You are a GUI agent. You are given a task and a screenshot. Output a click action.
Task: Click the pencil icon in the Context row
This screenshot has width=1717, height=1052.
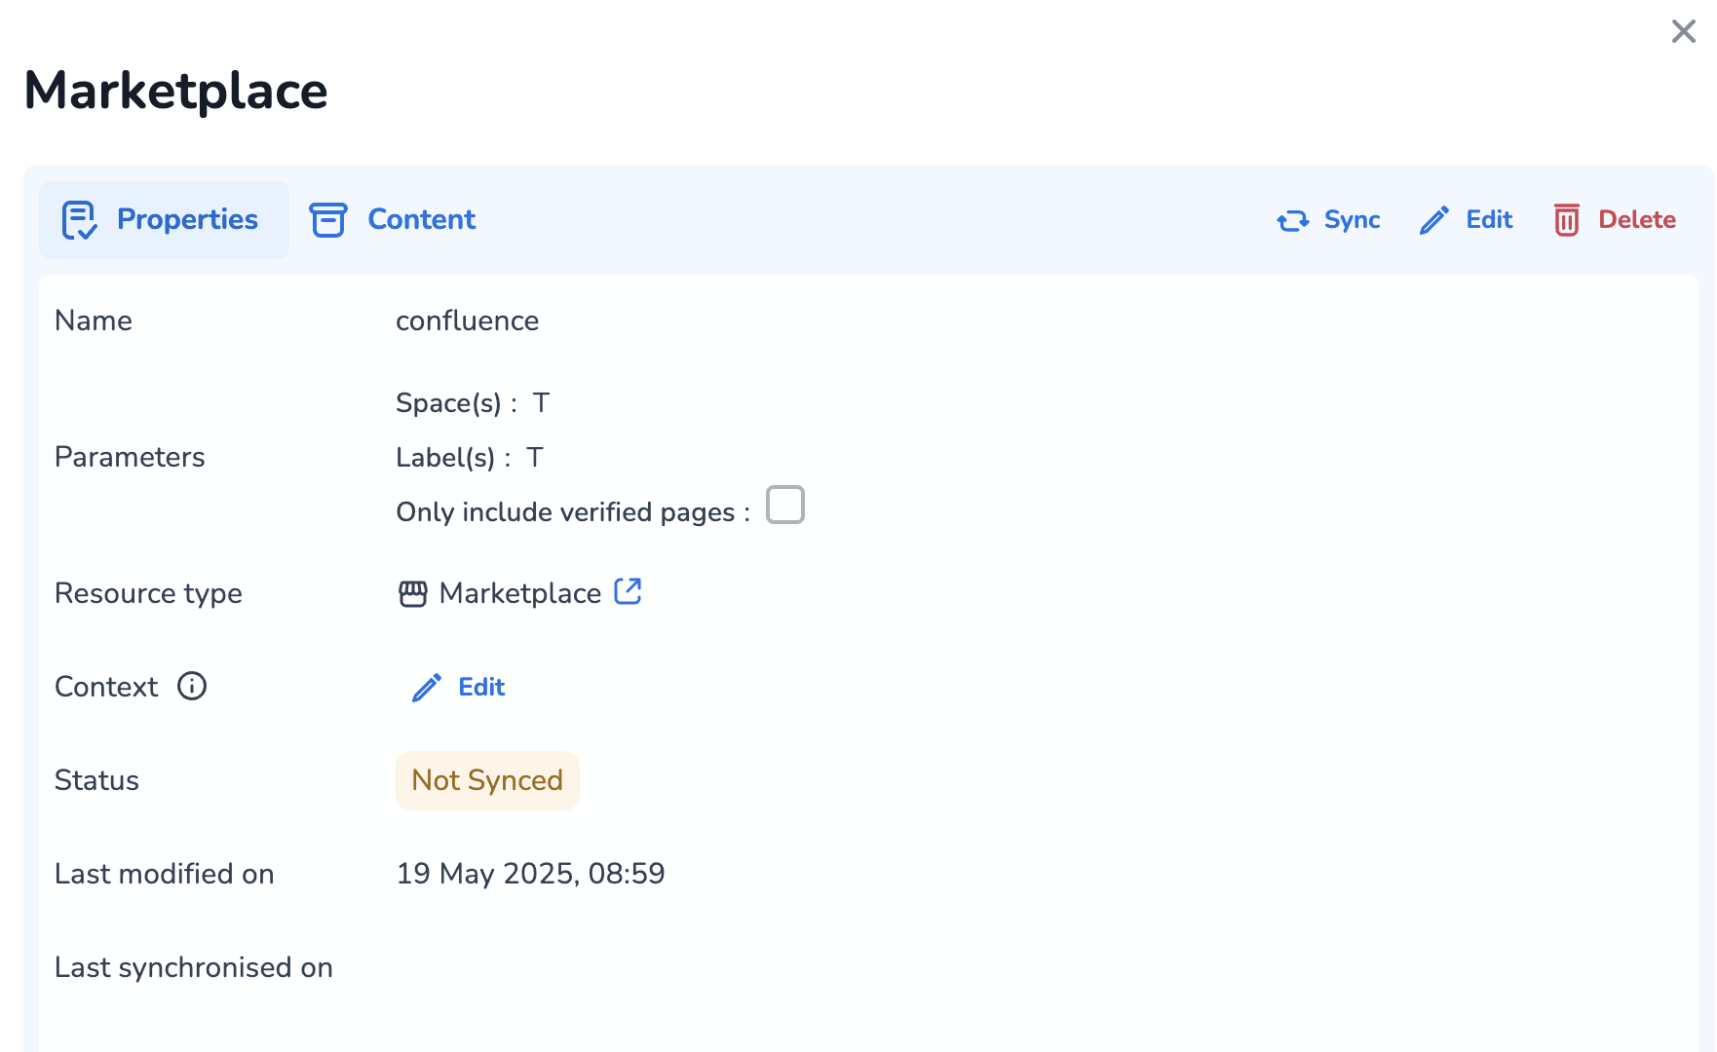point(427,688)
